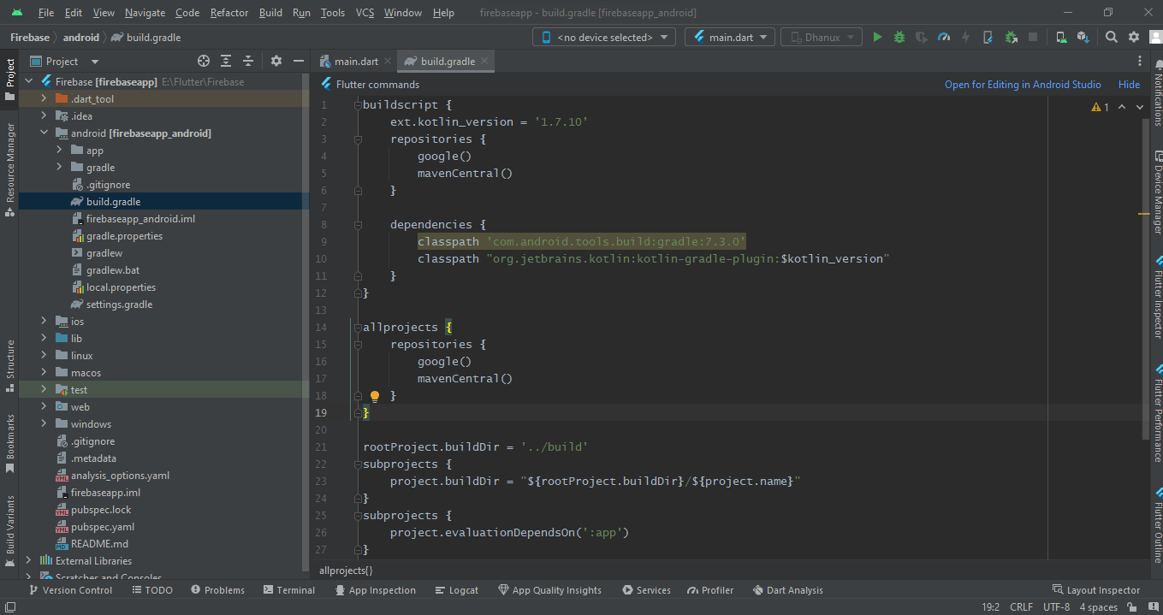Click the Attach Debugger to Android Process icon
This screenshot has width=1163, height=615.
point(1011,38)
